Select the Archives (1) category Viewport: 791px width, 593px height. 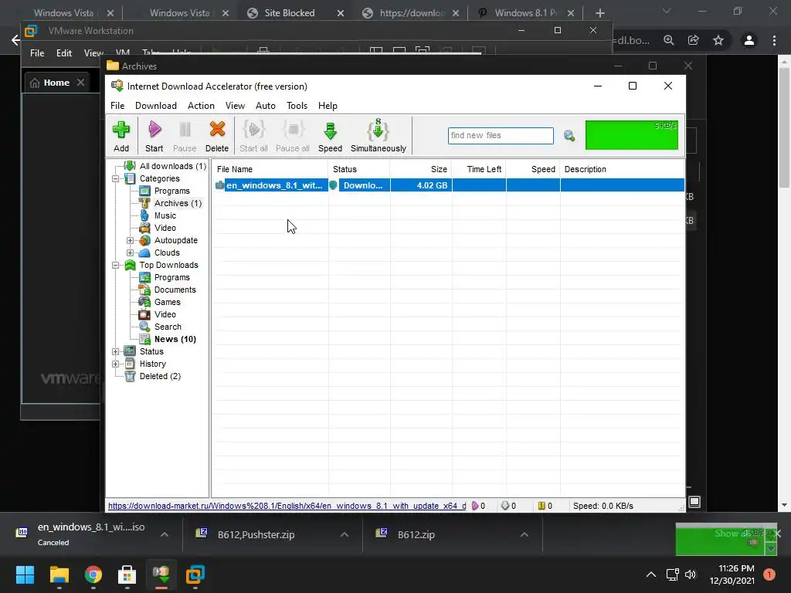(x=178, y=203)
